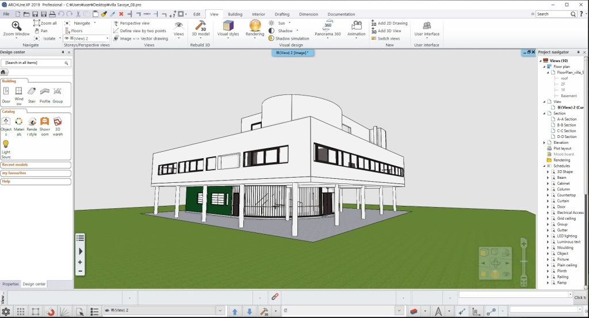Screen dimensions: 589x318
Task: Open the 3D model hammer tool
Action: 200,29
